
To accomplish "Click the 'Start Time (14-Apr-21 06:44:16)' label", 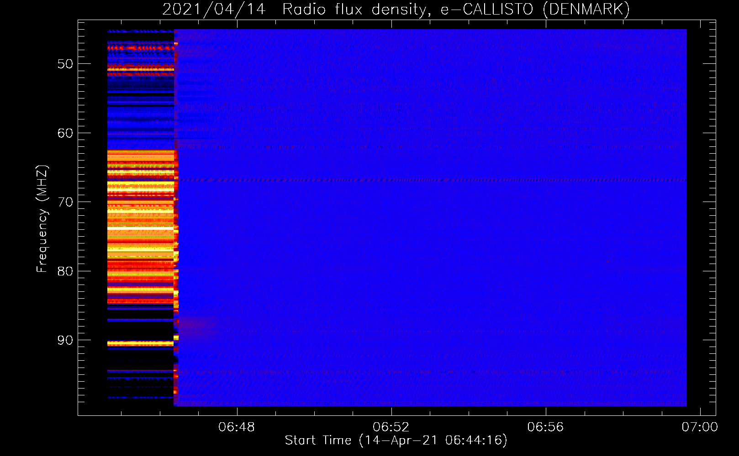I will 396,440.
